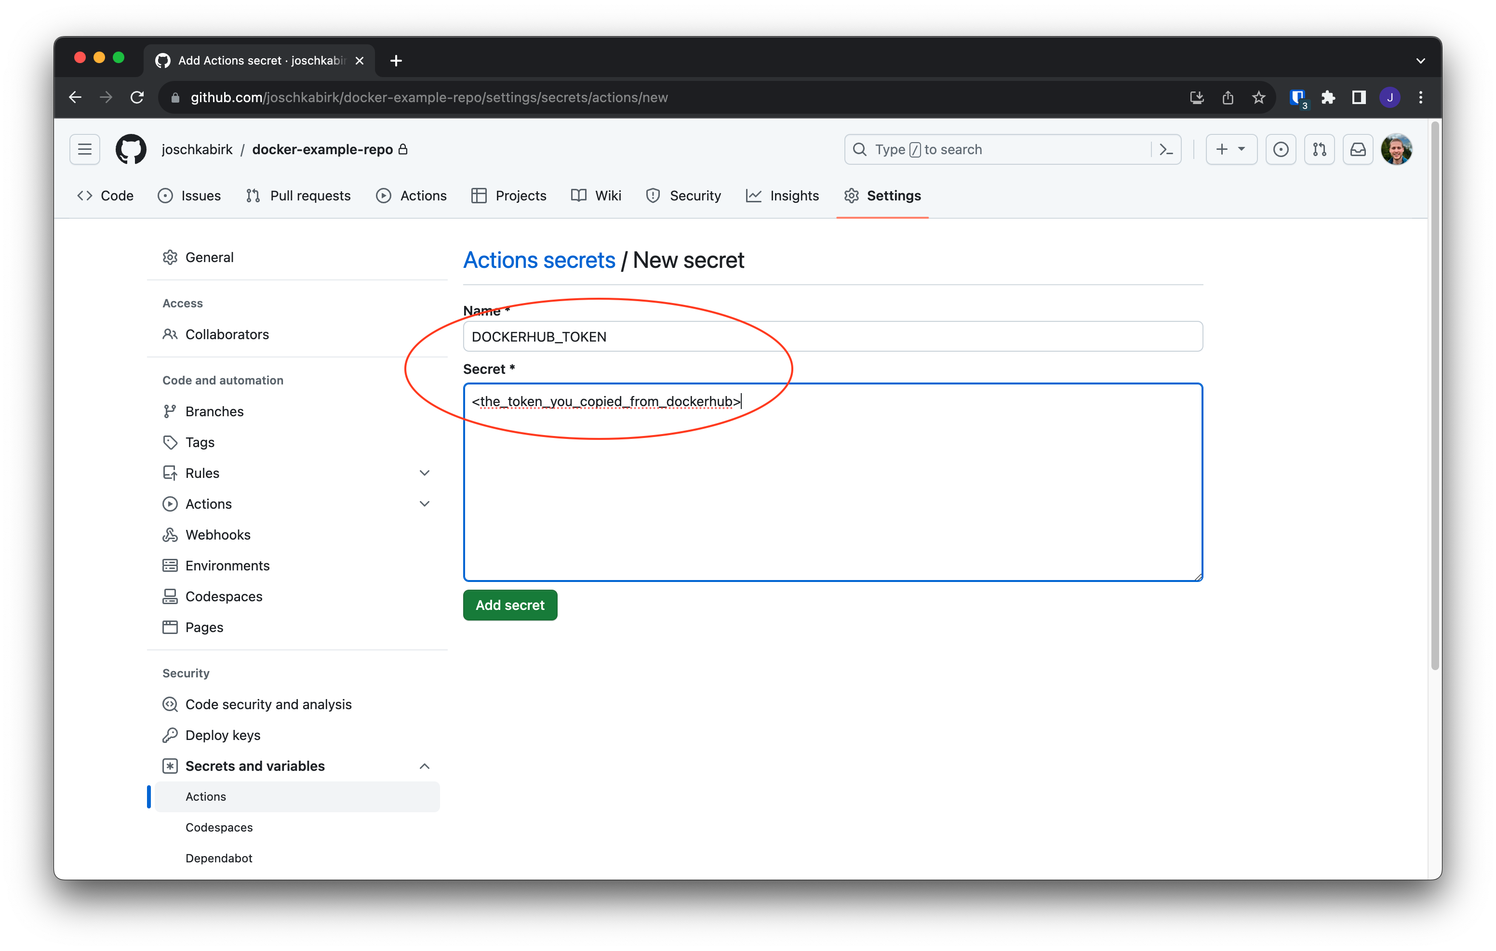Open the create new plus dropdown
This screenshot has width=1496, height=951.
click(x=1231, y=150)
